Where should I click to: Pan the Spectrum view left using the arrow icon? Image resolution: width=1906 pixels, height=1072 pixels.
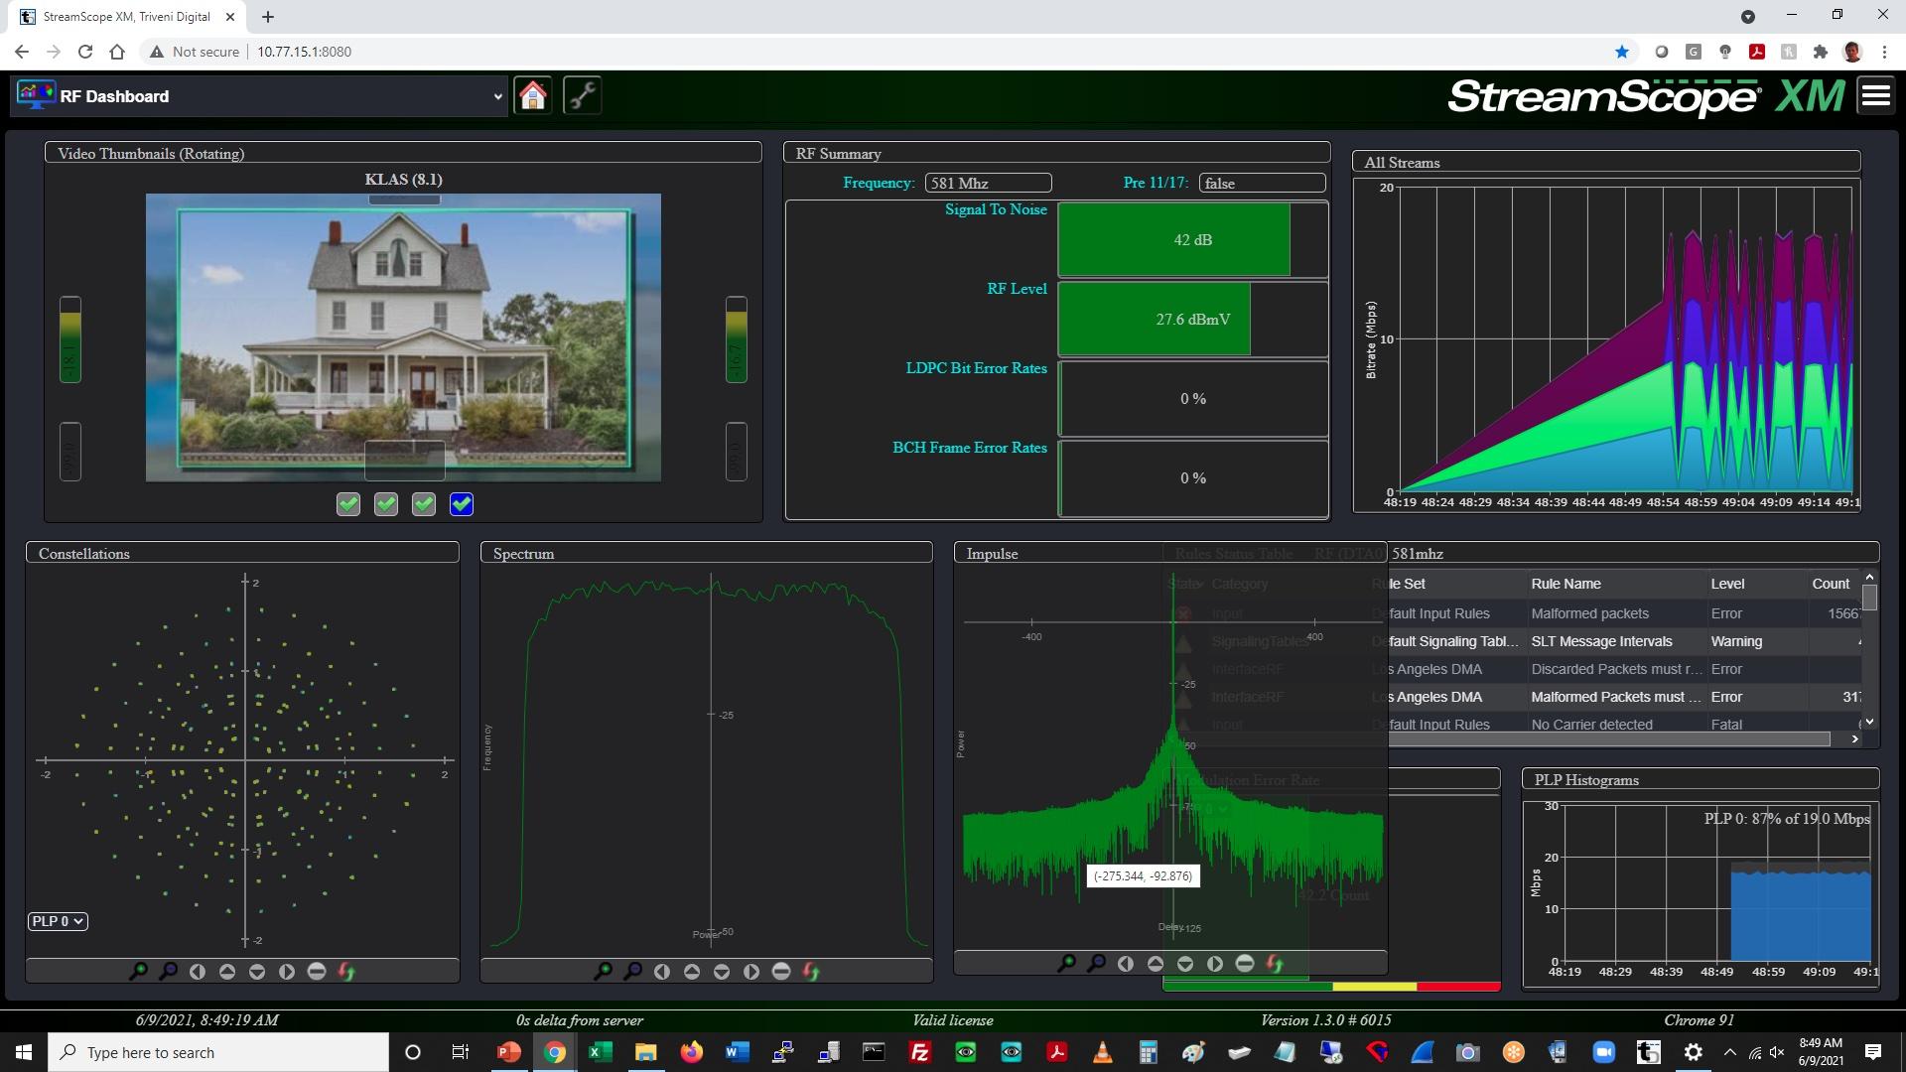[x=663, y=971]
